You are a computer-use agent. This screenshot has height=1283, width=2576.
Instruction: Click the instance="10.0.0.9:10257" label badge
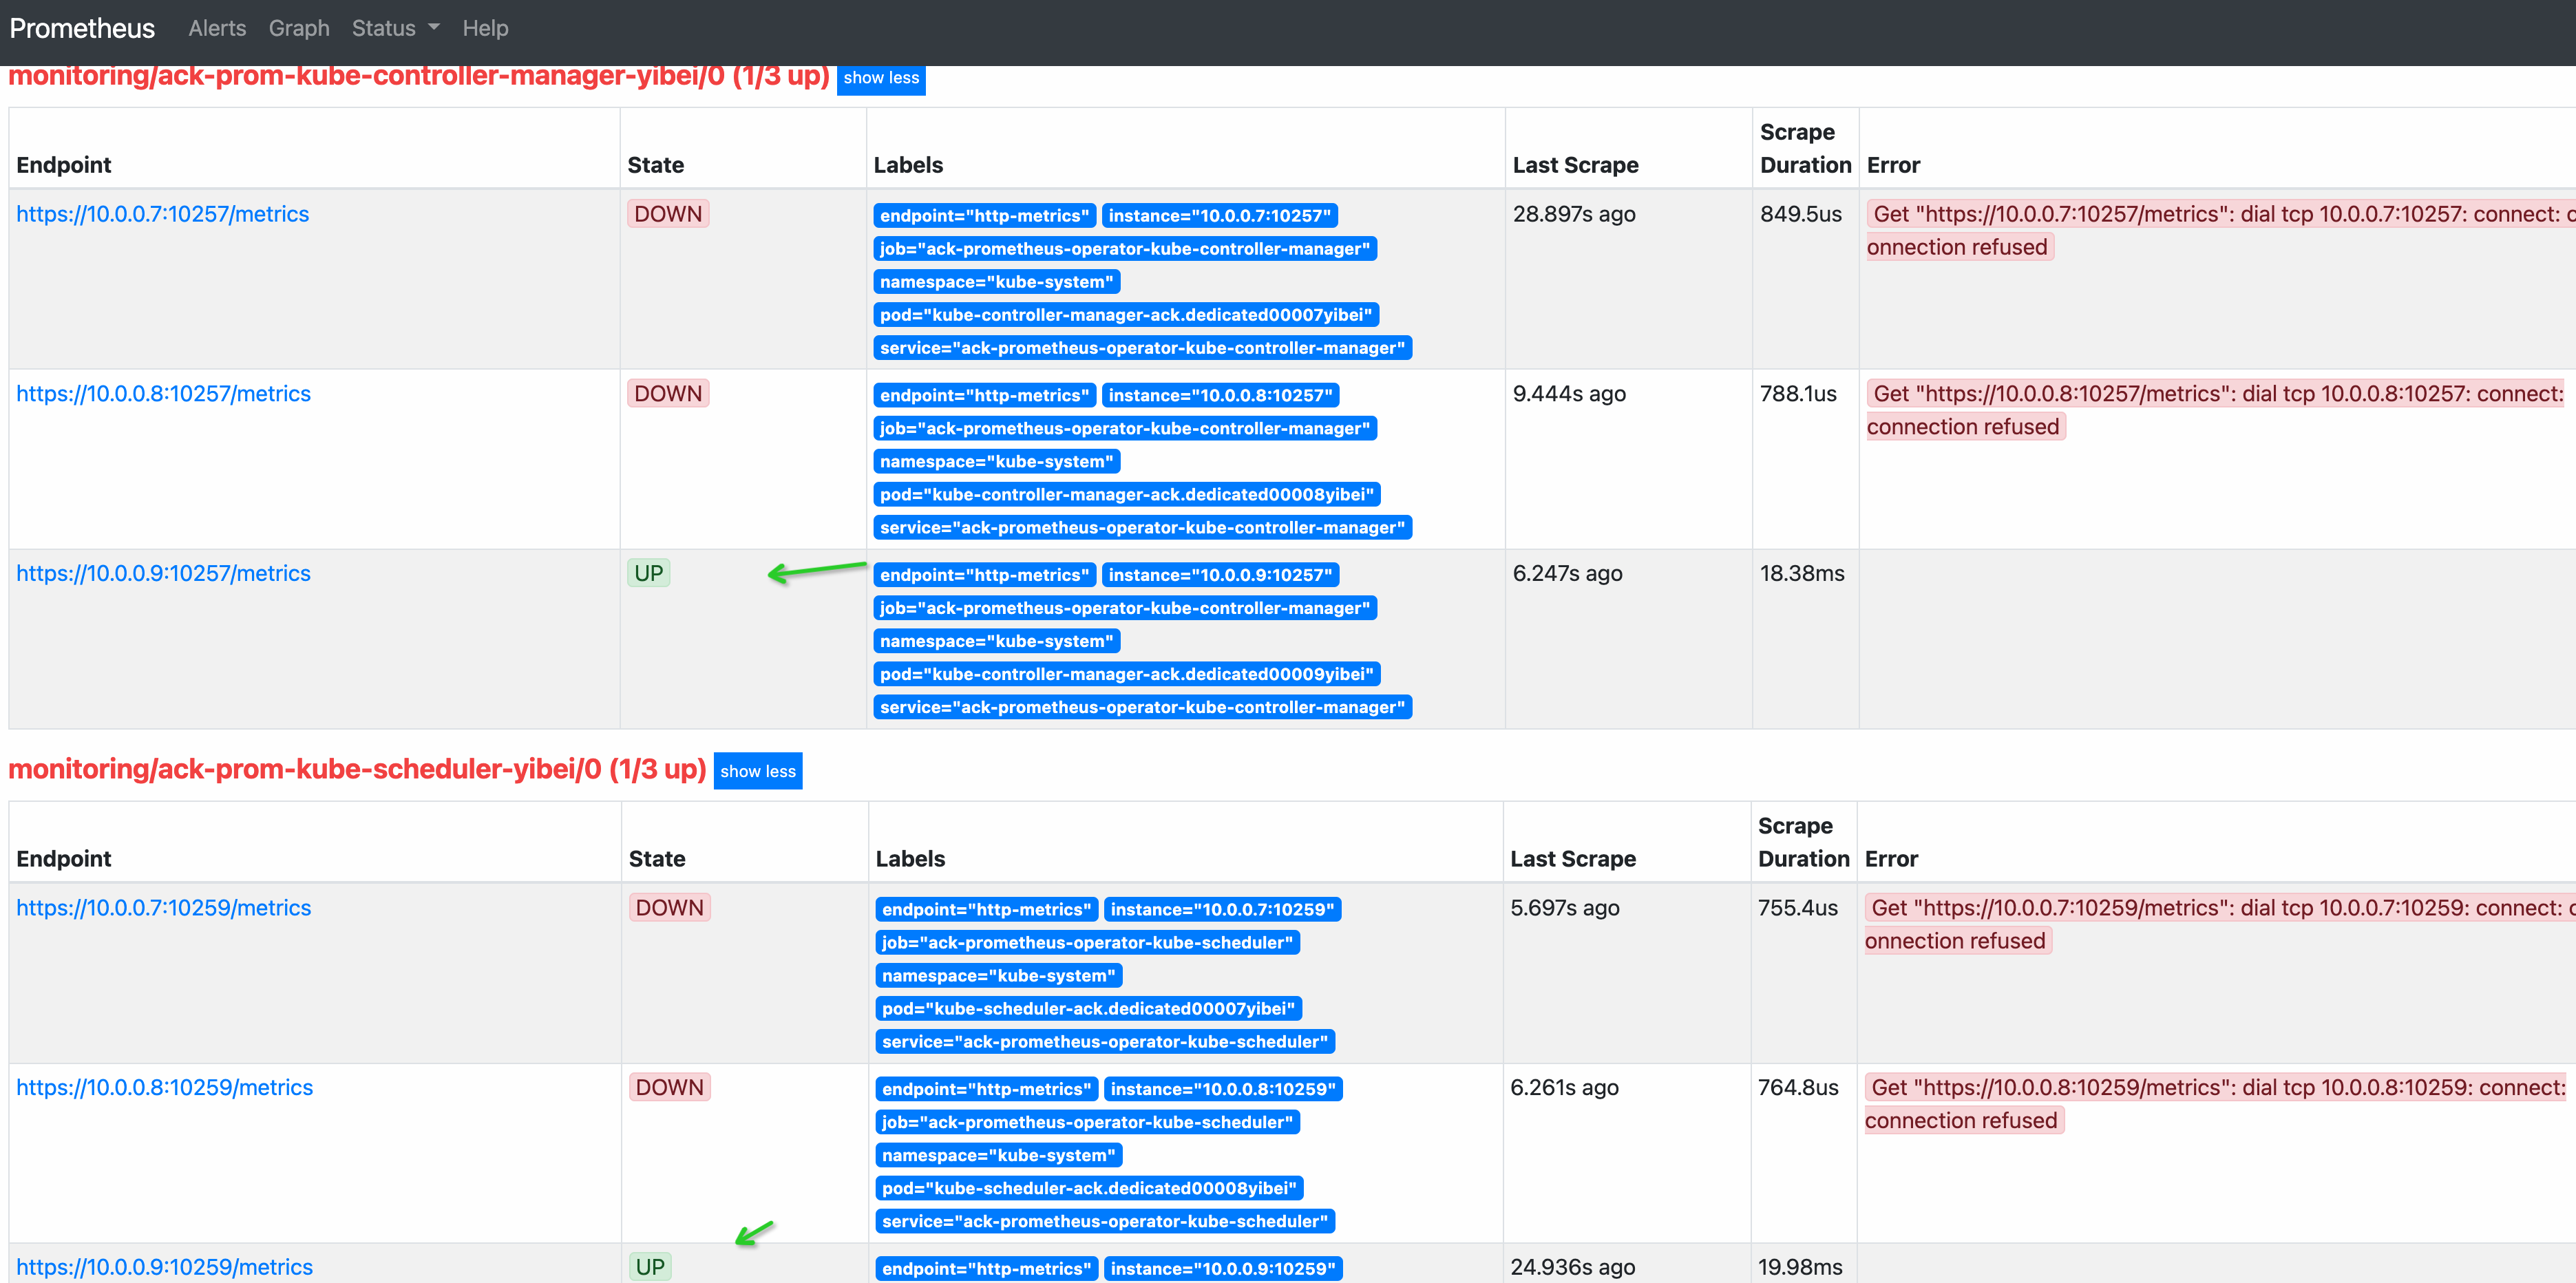[x=1220, y=575]
